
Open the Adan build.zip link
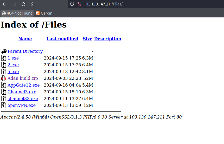click(x=23, y=78)
